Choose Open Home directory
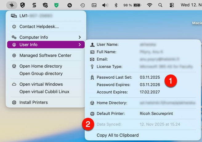The width and height of the screenshot is (202, 142). [41, 66]
